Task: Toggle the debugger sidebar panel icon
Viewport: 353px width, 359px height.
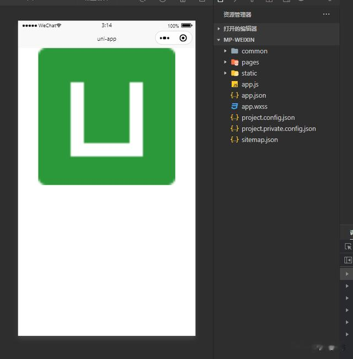Action: point(347,260)
